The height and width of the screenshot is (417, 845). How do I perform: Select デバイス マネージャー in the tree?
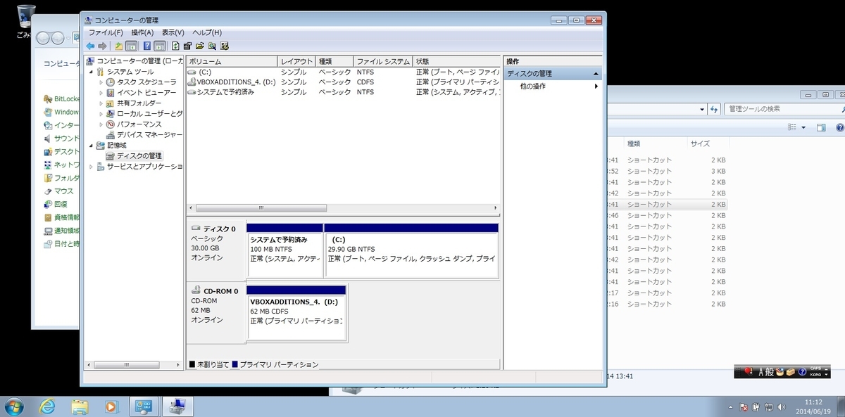pyautogui.click(x=144, y=134)
